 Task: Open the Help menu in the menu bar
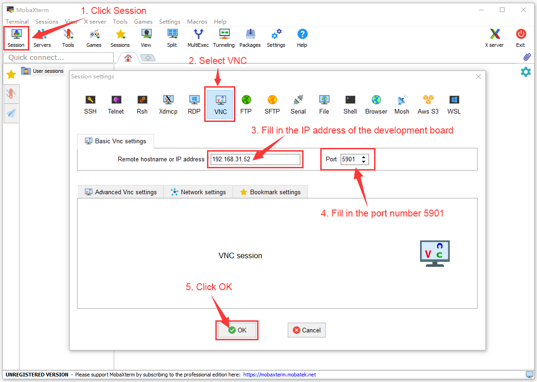click(220, 21)
